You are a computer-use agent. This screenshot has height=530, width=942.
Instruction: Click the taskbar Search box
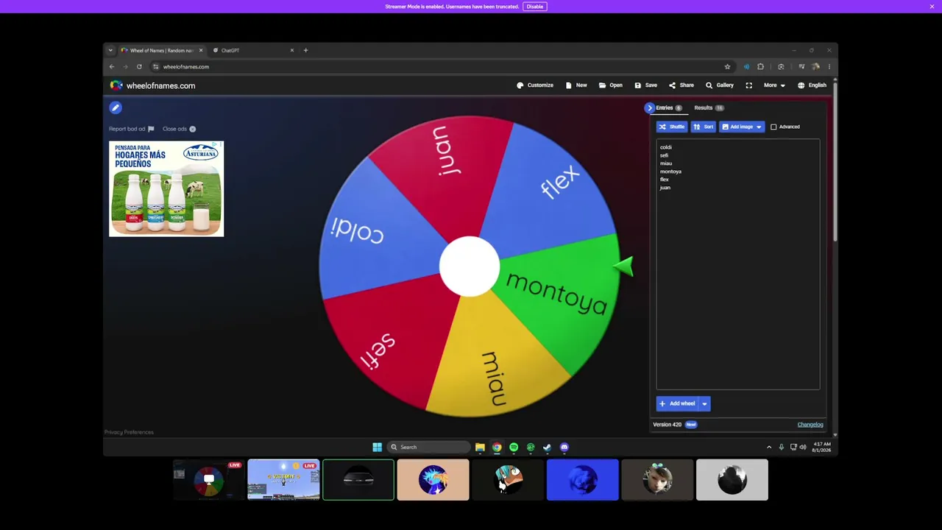pos(429,447)
